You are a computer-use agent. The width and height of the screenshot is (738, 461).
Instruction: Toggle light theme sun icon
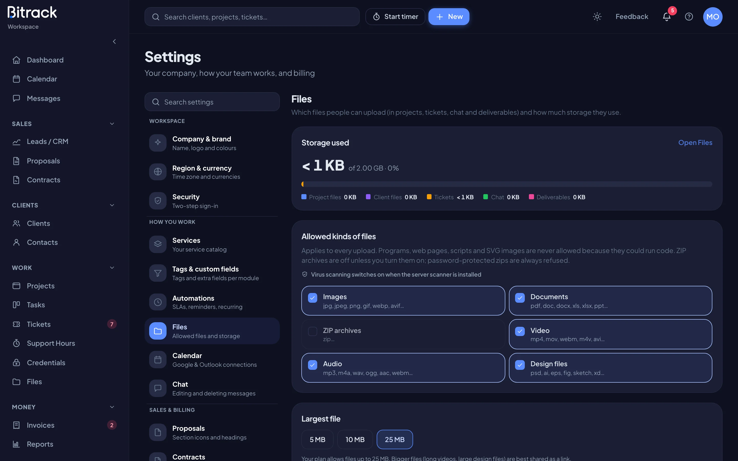pyautogui.click(x=597, y=17)
